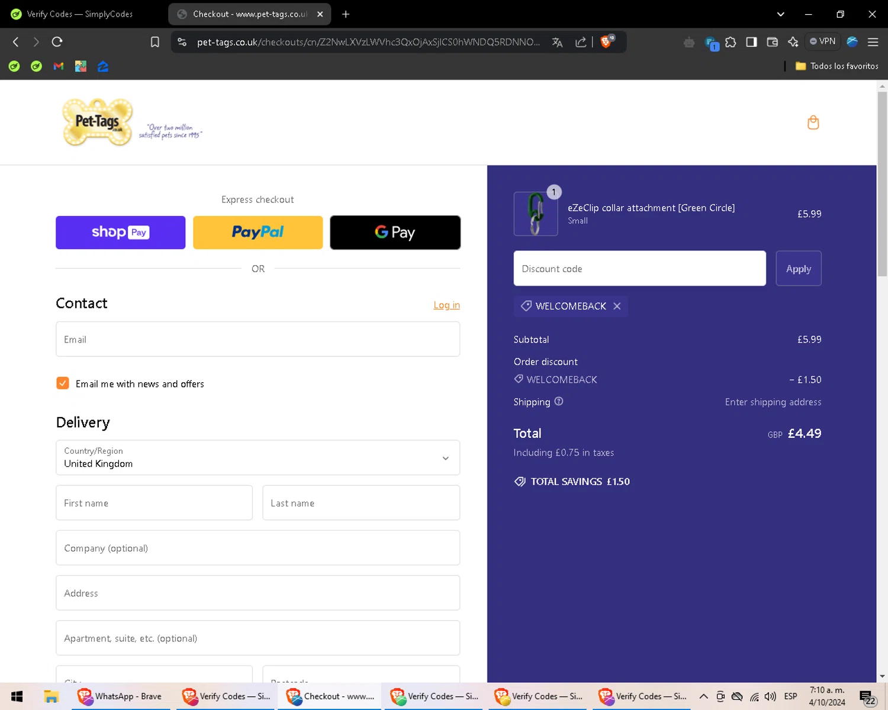Viewport: 888px width, 710px height.
Task: Open the browser extensions puzzle icon
Action: click(x=731, y=42)
